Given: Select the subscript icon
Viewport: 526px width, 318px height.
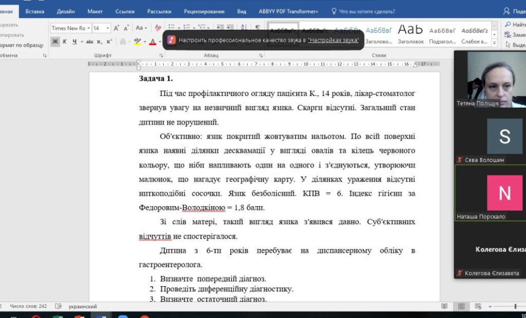Looking at the screenshot, I should (99, 42).
